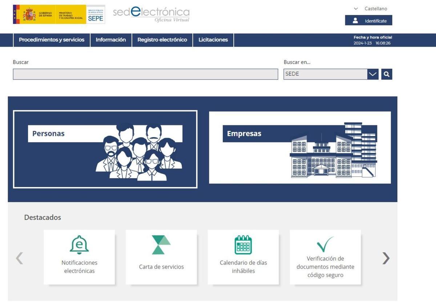Open Calendario de días inhábiles via calendar icon

tap(243, 245)
